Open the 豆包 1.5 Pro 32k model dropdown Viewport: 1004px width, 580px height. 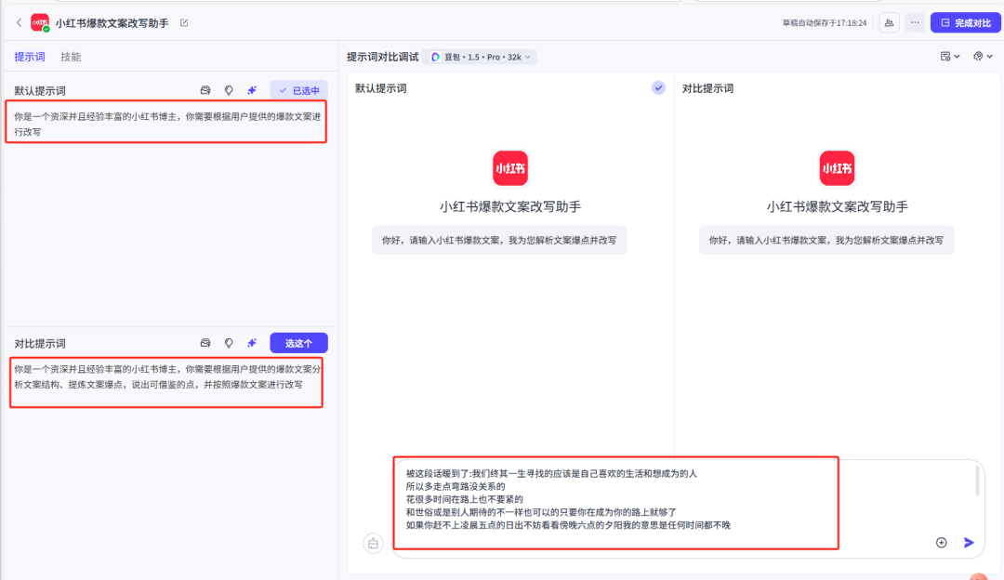[x=481, y=57]
